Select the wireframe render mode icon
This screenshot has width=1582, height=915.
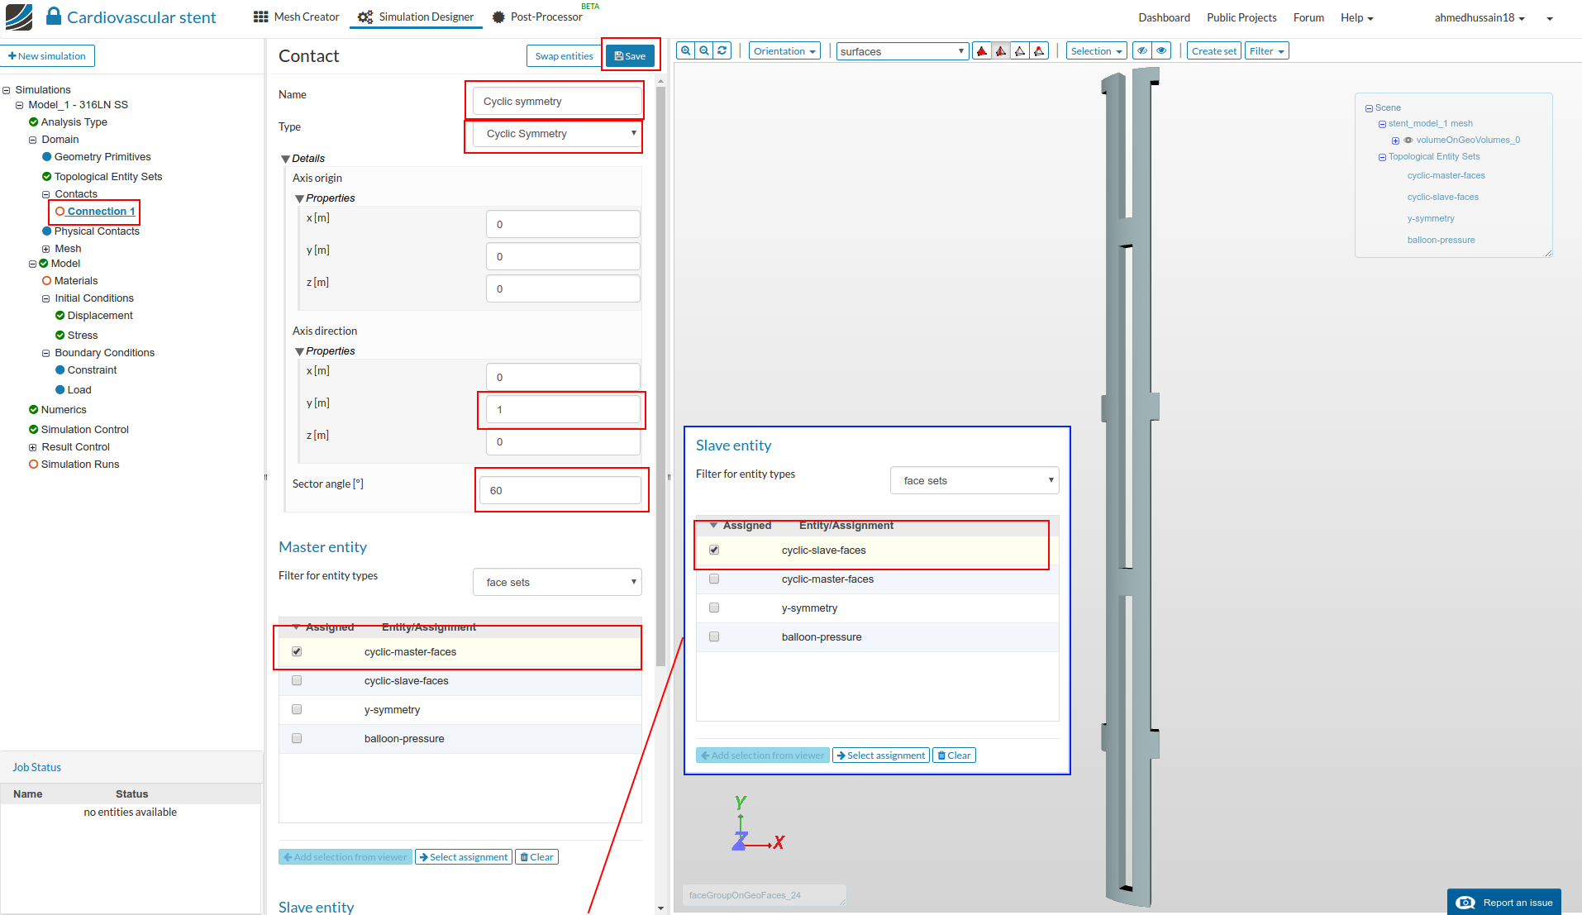click(1020, 51)
